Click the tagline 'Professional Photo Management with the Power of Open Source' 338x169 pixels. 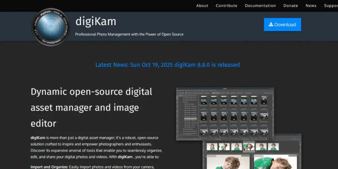(x=129, y=34)
